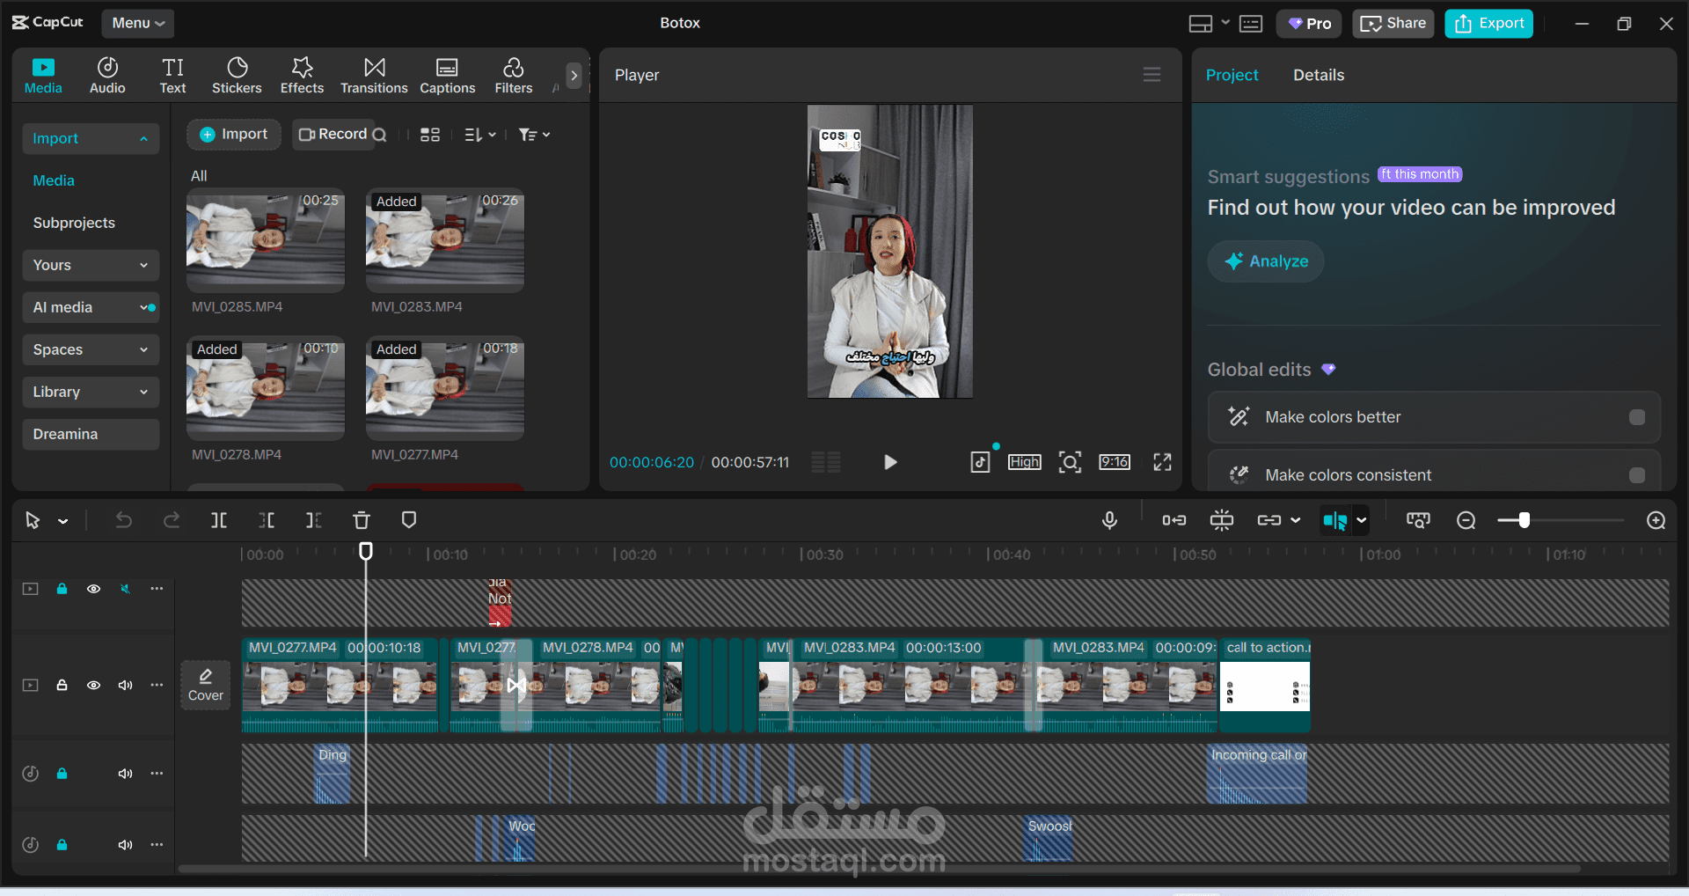Show more tool tabs with arrow
Image resolution: width=1689 pixels, height=896 pixels.
click(574, 76)
